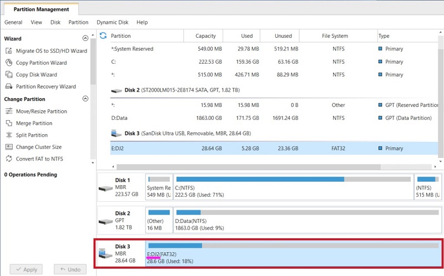Click the Copy Partition Wizard icon
The image size is (444, 276).
point(9,63)
